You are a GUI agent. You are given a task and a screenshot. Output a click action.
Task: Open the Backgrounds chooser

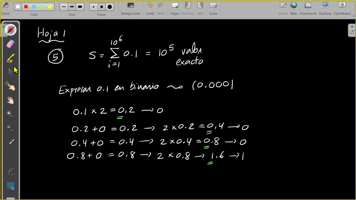pyautogui.click(x=131, y=8)
